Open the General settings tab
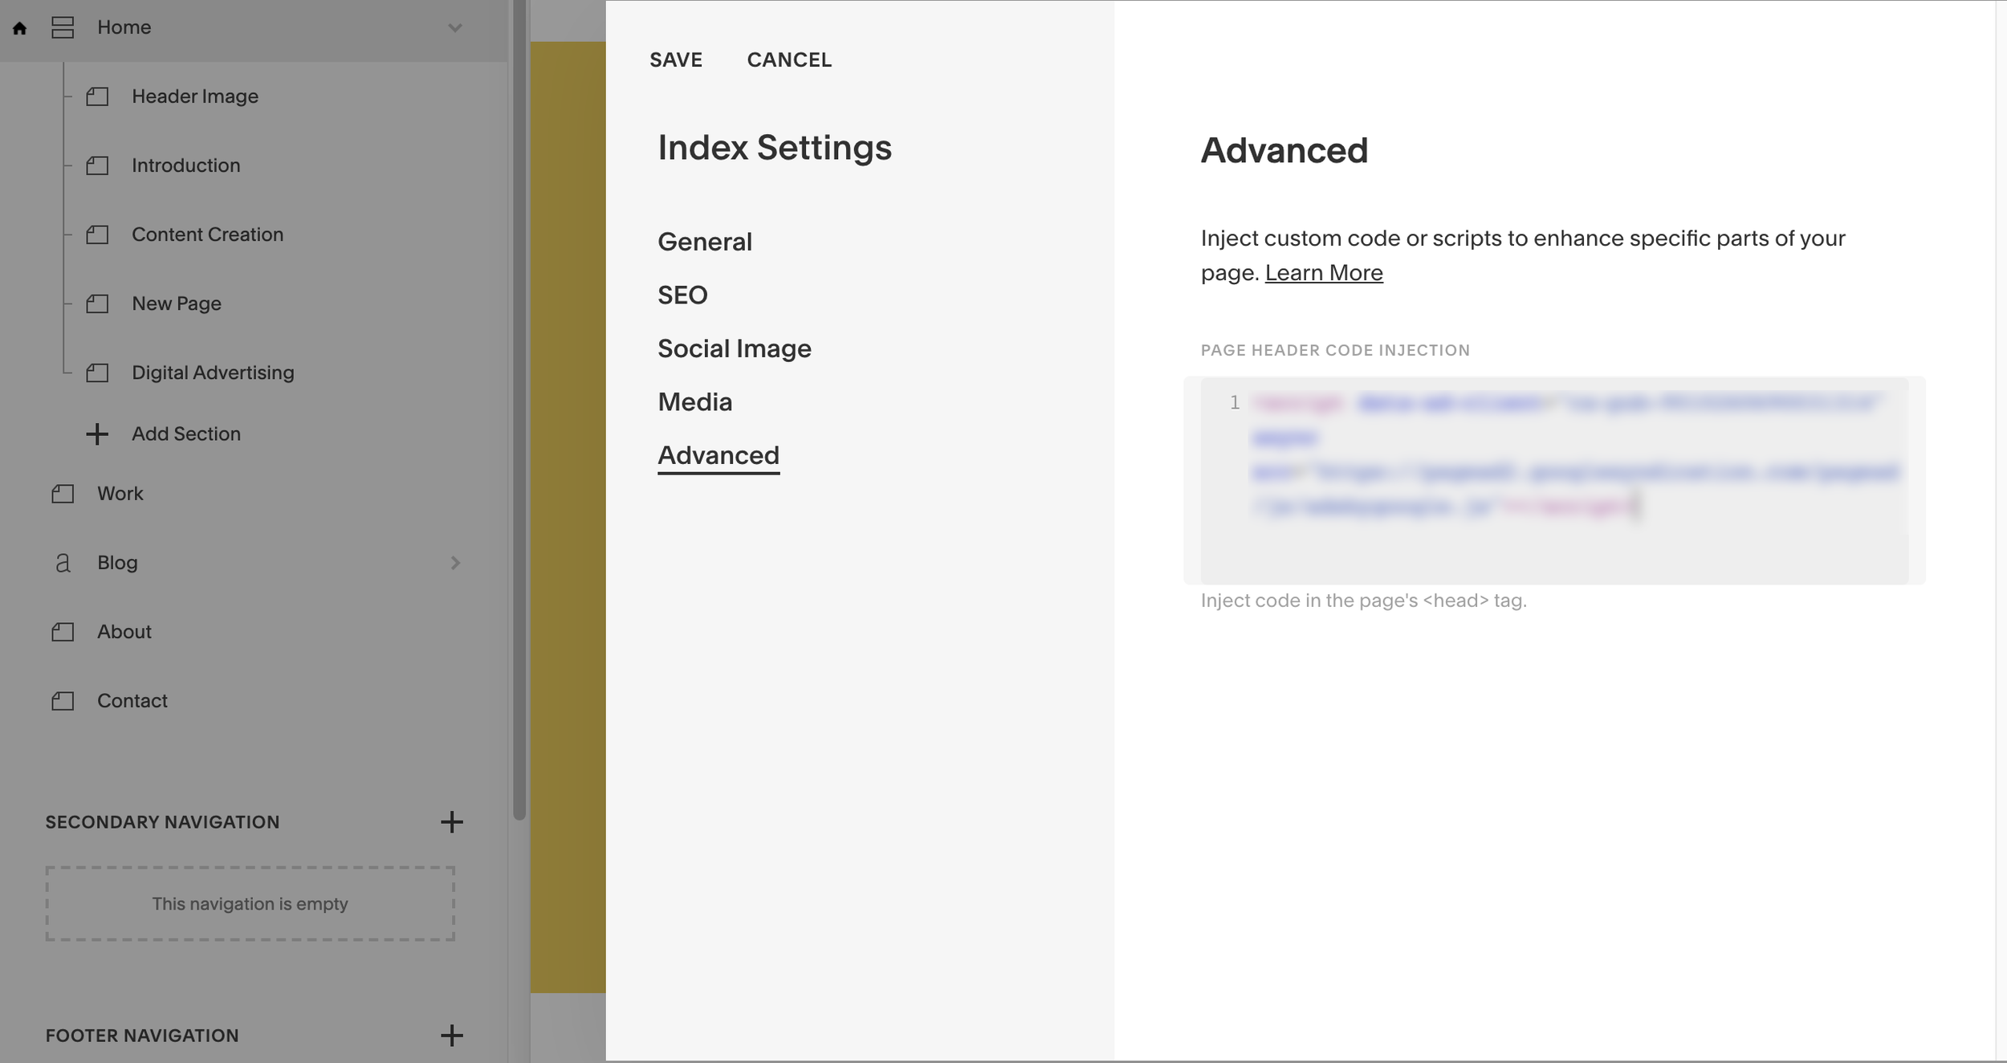The height and width of the screenshot is (1063, 2007). 704,242
